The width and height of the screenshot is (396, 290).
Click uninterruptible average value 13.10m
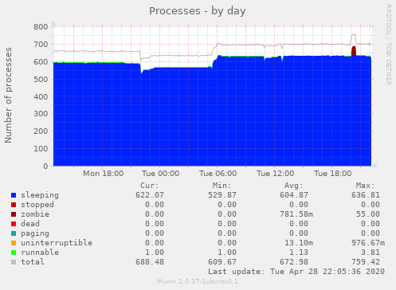click(299, 243)
